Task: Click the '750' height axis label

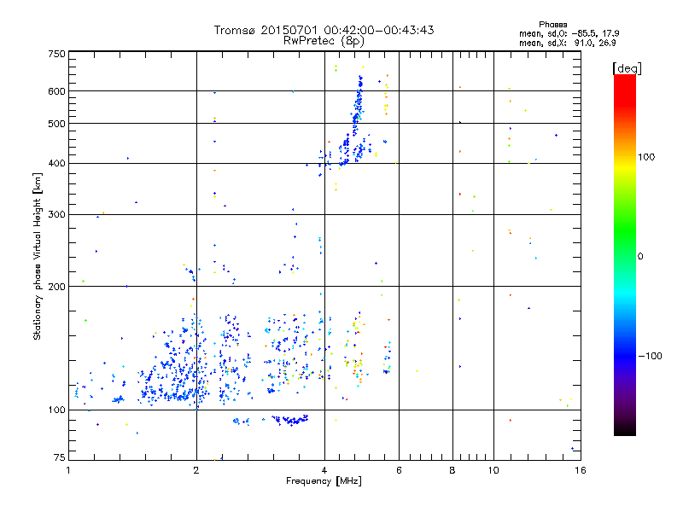Action: (56, 54)
